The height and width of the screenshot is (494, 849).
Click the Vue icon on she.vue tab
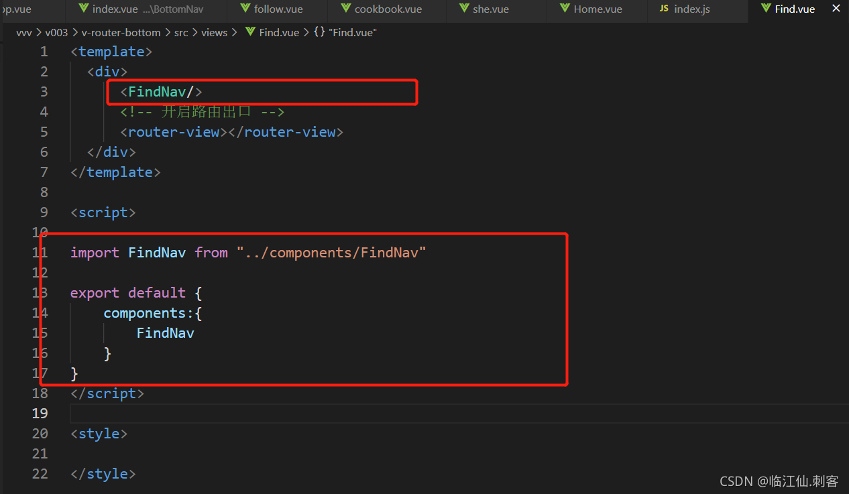464,9
